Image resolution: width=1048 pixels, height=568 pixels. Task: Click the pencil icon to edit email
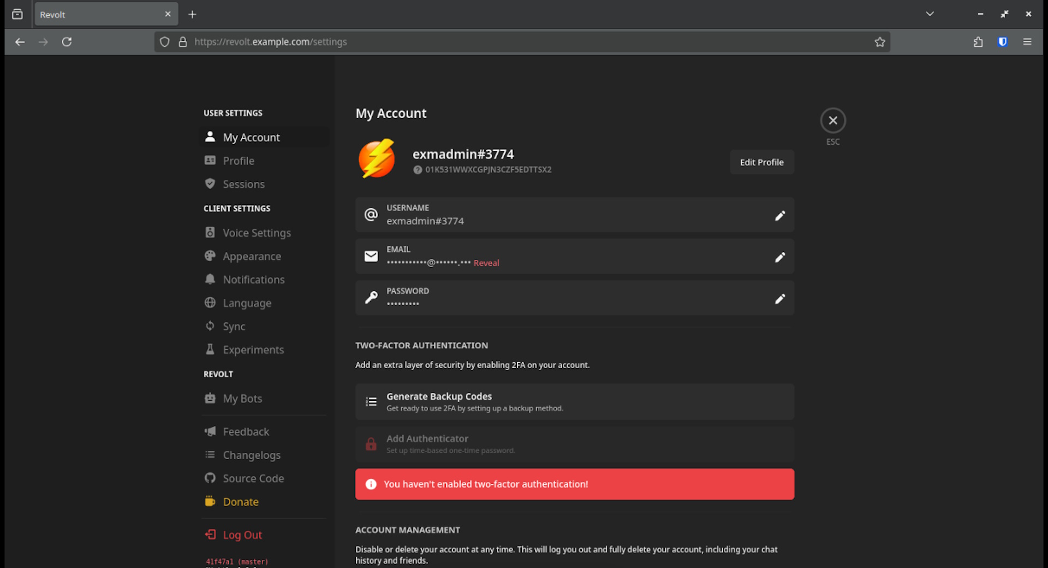(x=779, y=257)
